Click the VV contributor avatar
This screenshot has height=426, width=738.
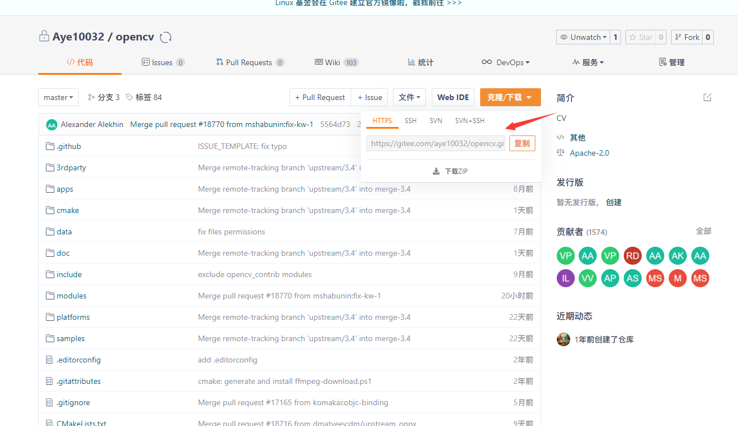[588, 278]
